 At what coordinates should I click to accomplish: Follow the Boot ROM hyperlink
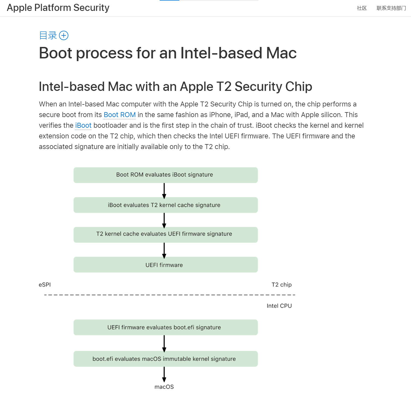coord(120,115)
